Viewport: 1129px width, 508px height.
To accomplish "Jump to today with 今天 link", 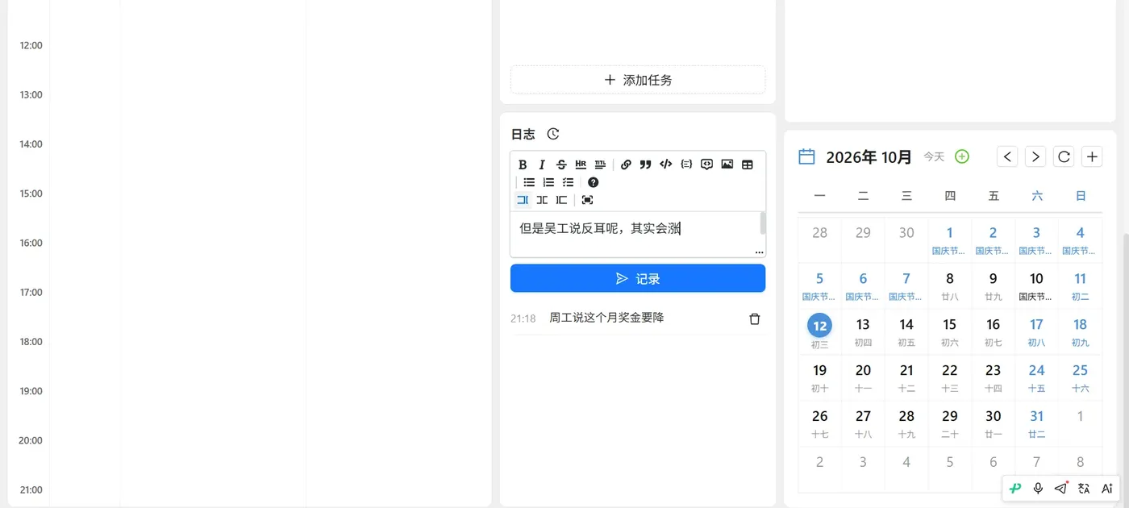I will (x=934, y=156).
